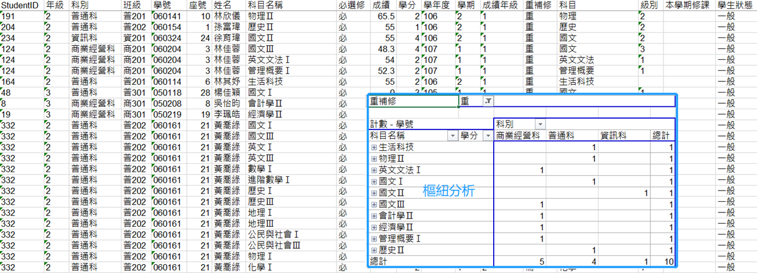This screenshot has width=757, height=273.
Task: Expand the 生活科技 row in pivot table
Action: (x=374, y=148)
